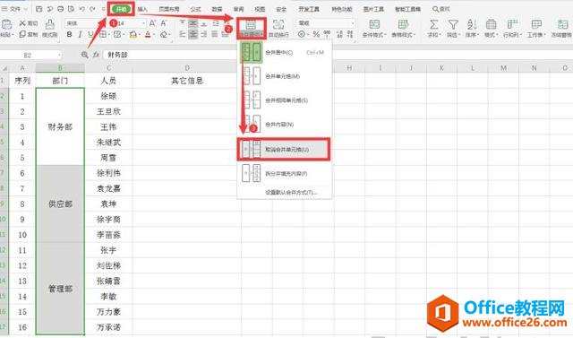The height and width of the screenshot is (338, 573).
Task: Click the Copy (复制) icon
Action: pyautogui.click(x=22, y=34)
